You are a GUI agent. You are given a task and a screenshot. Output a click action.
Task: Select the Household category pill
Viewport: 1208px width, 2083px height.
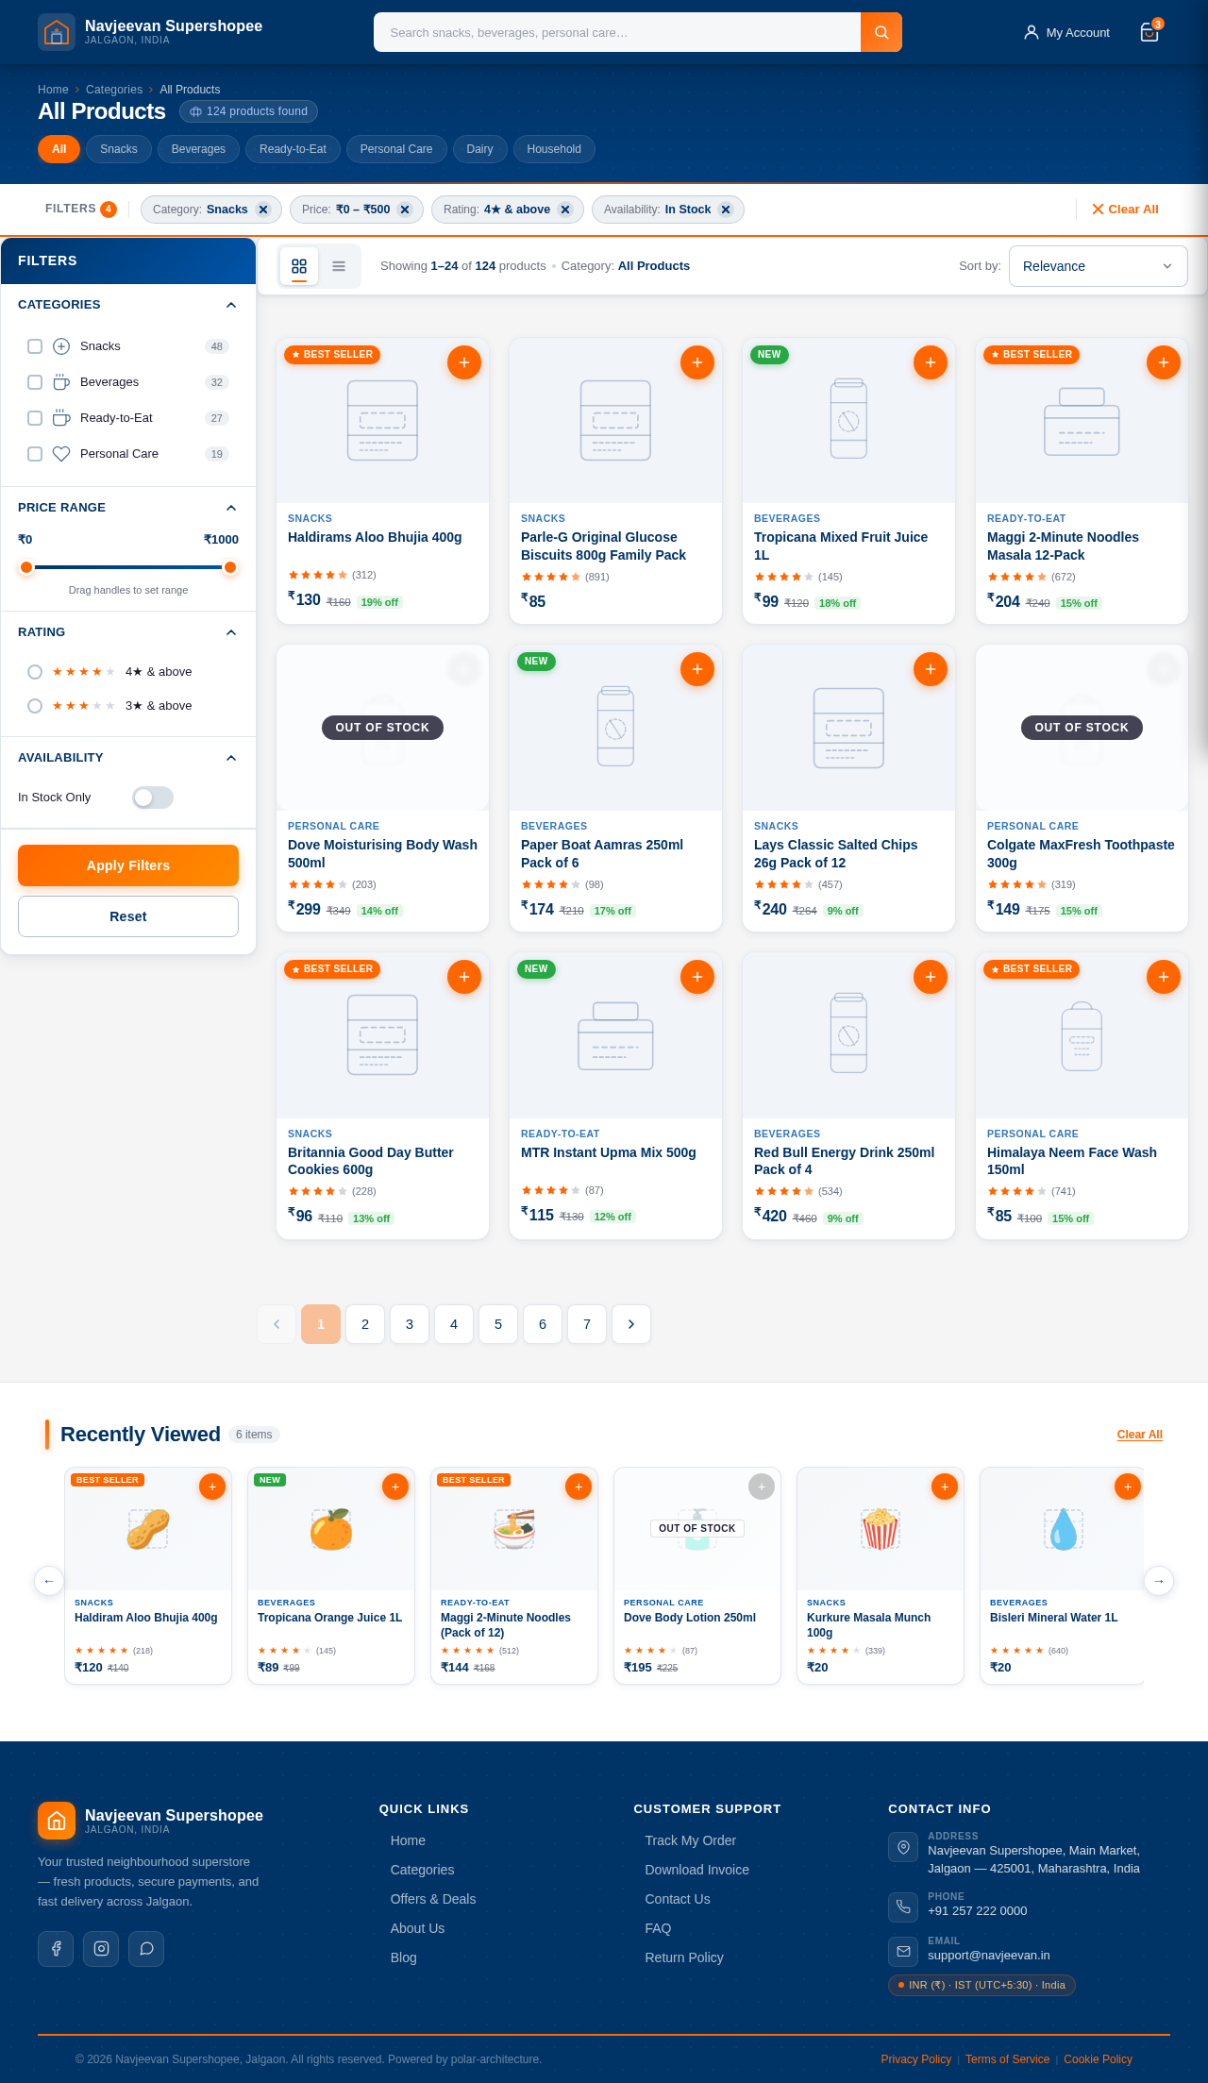tap(554, 149)
